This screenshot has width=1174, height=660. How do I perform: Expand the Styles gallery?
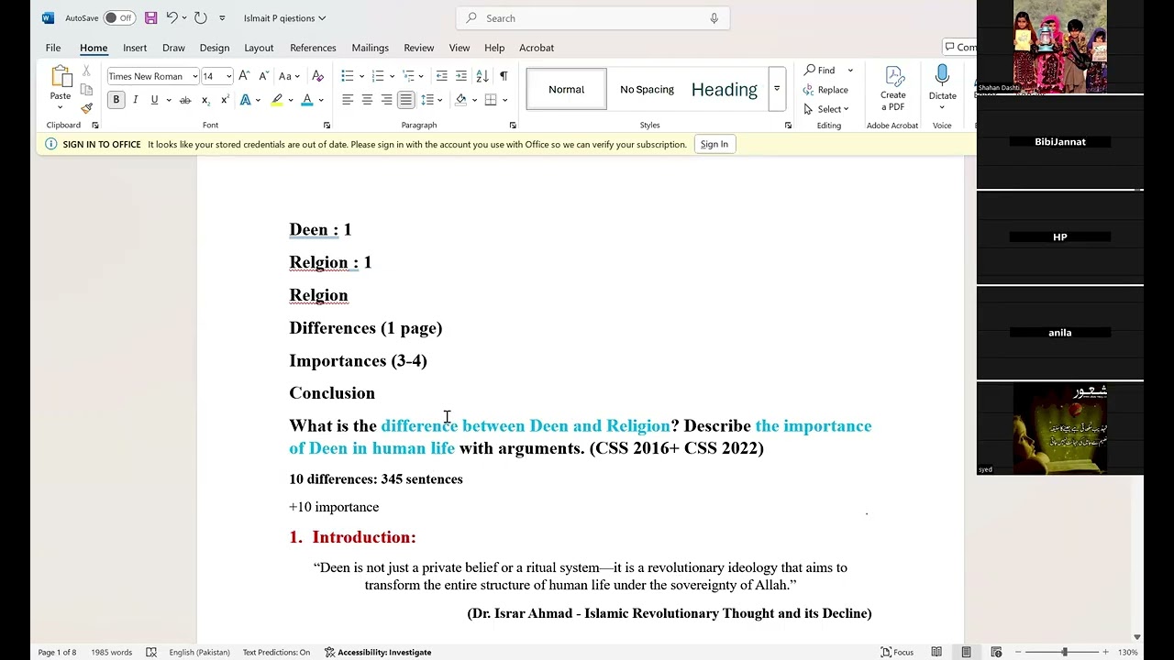pos(777,89)
